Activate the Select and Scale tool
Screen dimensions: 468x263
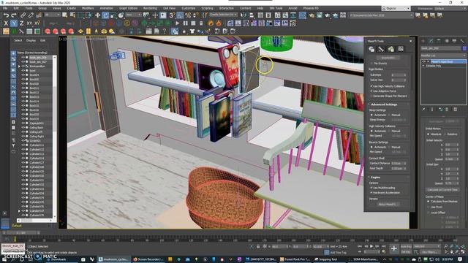click(x=113, y=15)
